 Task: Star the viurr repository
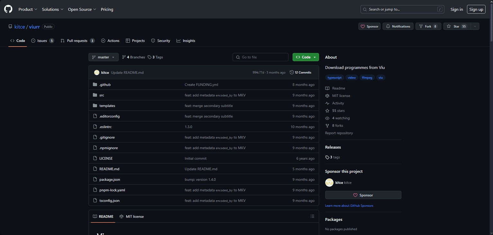(453, 26)
